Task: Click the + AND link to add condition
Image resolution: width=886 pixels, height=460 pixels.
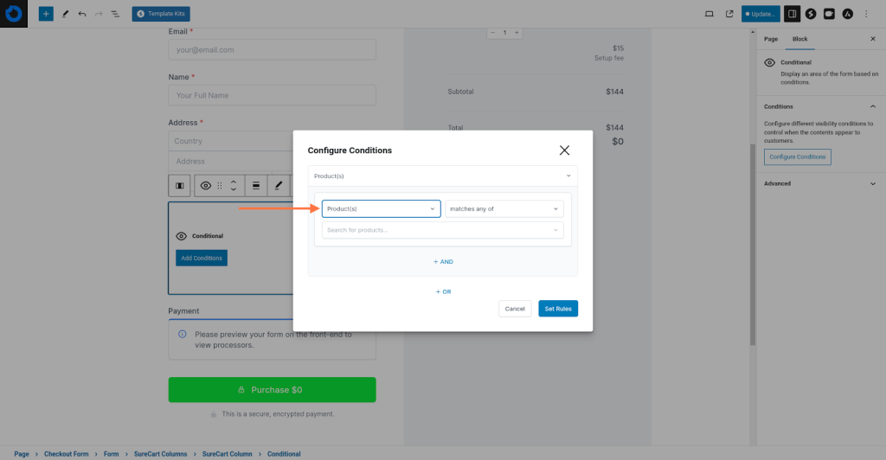Action: click(x=443, y=261)
